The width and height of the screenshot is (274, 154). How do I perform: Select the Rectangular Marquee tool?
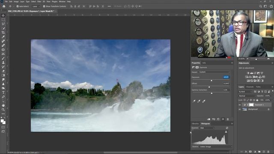pos(3,20)
